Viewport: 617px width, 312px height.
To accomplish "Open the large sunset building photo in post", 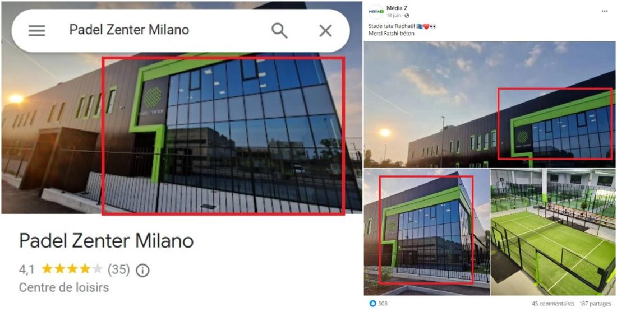I will point(489,105).
